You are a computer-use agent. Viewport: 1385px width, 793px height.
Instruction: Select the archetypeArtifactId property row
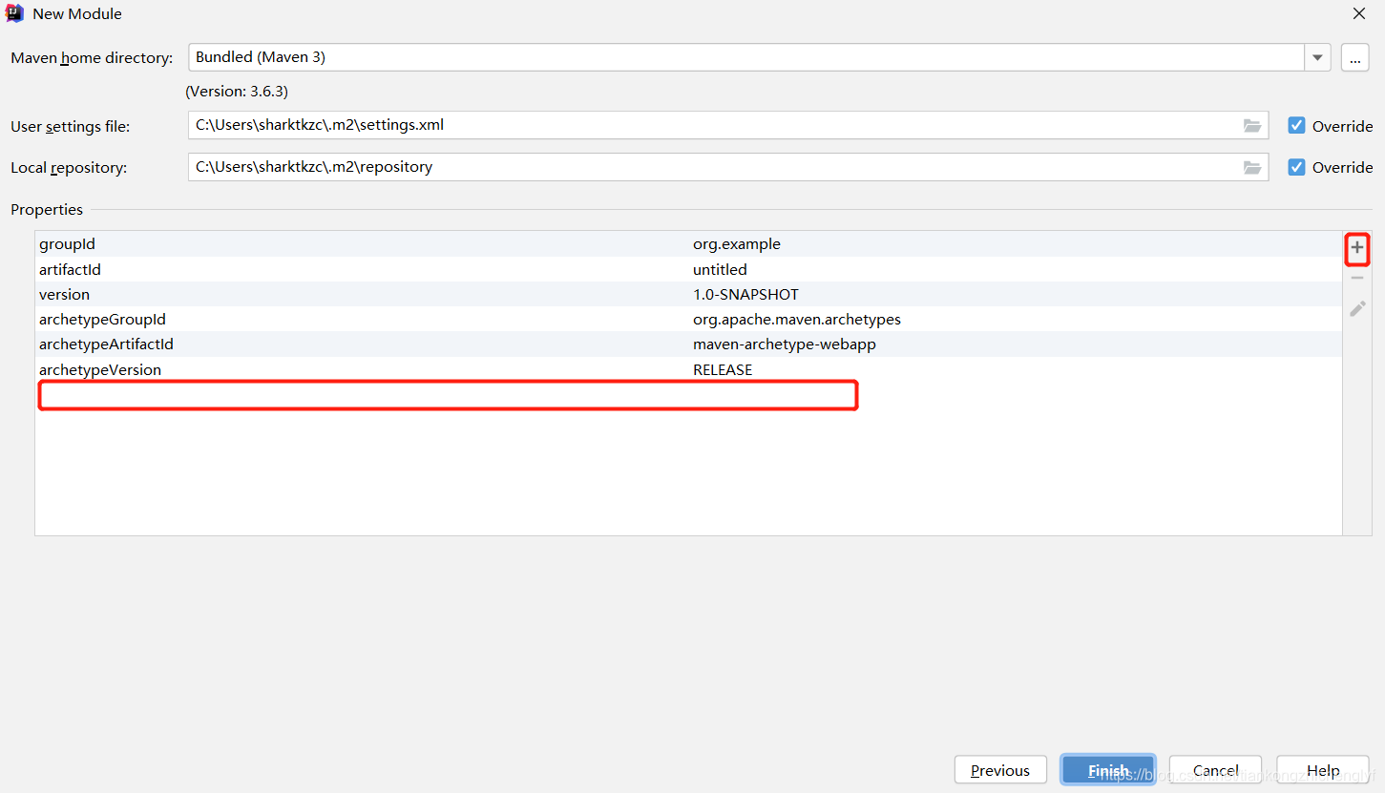[x=688, y=344]
